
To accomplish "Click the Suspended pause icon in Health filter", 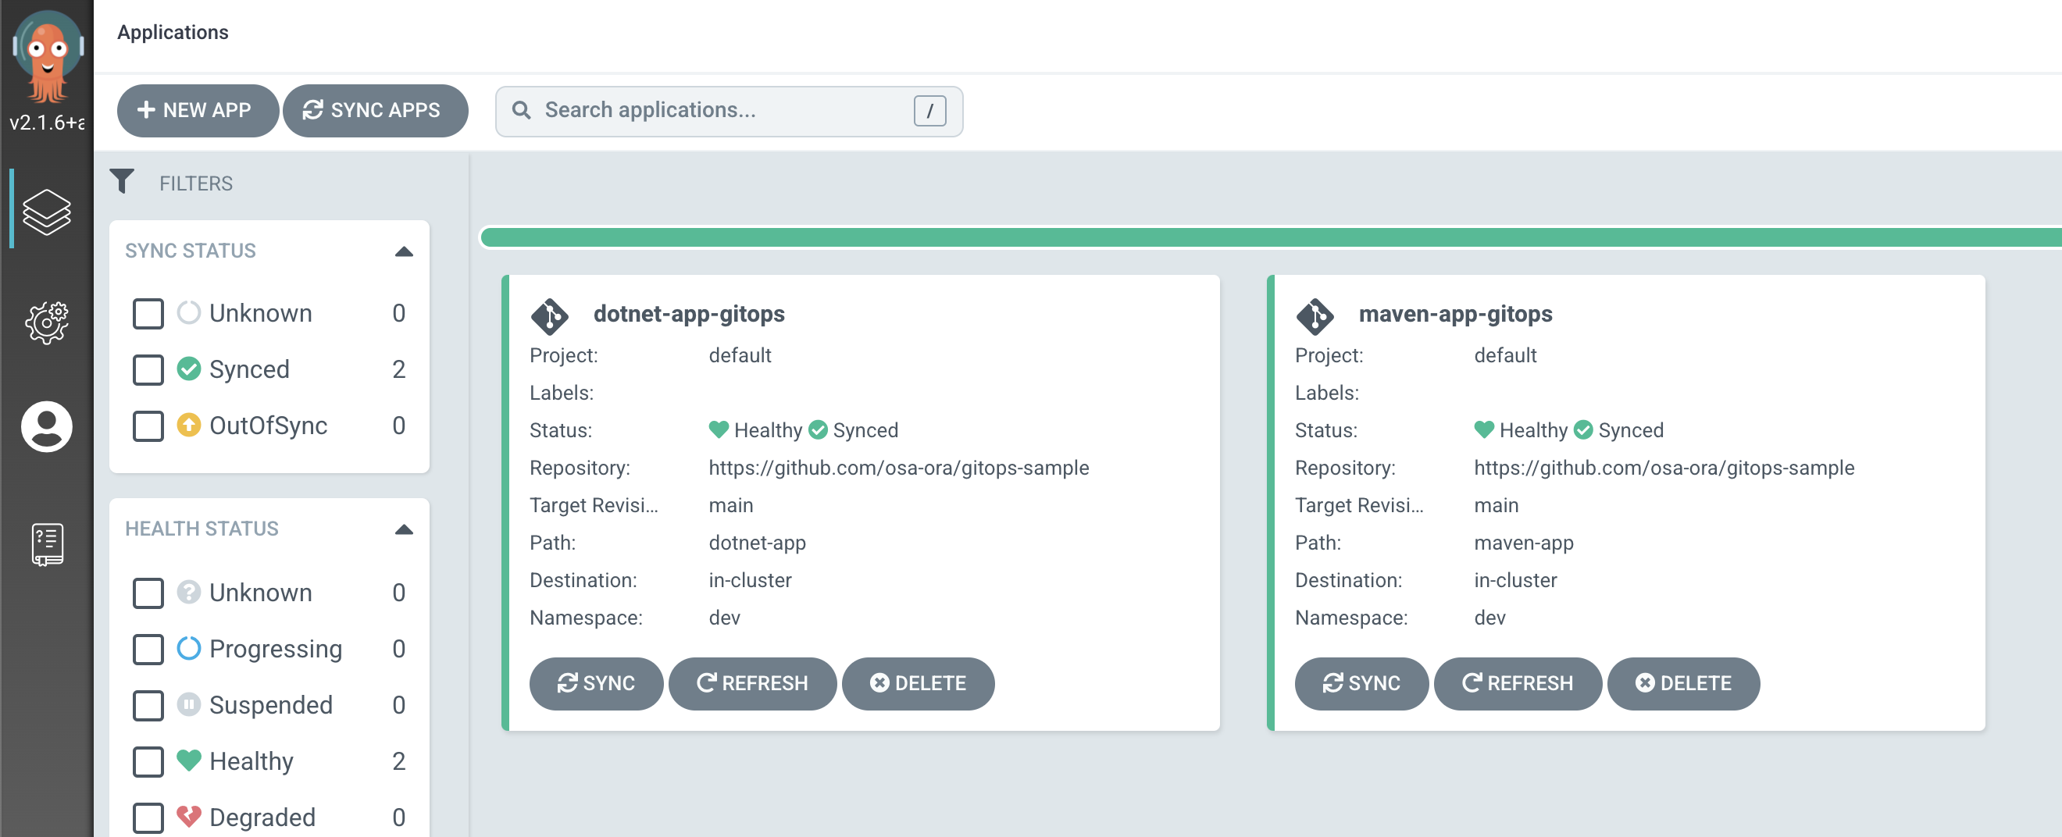I will 189,704.
